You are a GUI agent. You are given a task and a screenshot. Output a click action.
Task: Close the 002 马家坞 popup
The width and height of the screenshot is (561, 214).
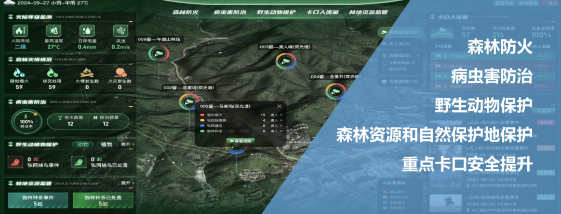pyautogui.click(x=279, y=106)
